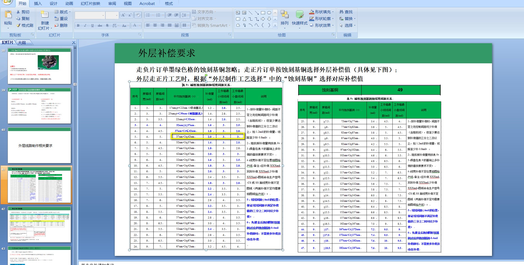
Task: Click the 查找 (Find) binoculars button
Action: click(x=346, y=12)
